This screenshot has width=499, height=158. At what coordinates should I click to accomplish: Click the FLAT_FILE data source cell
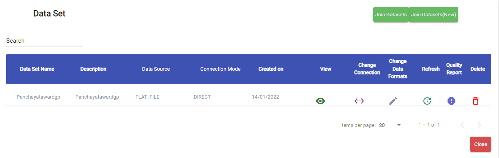[x=147, y=97]
